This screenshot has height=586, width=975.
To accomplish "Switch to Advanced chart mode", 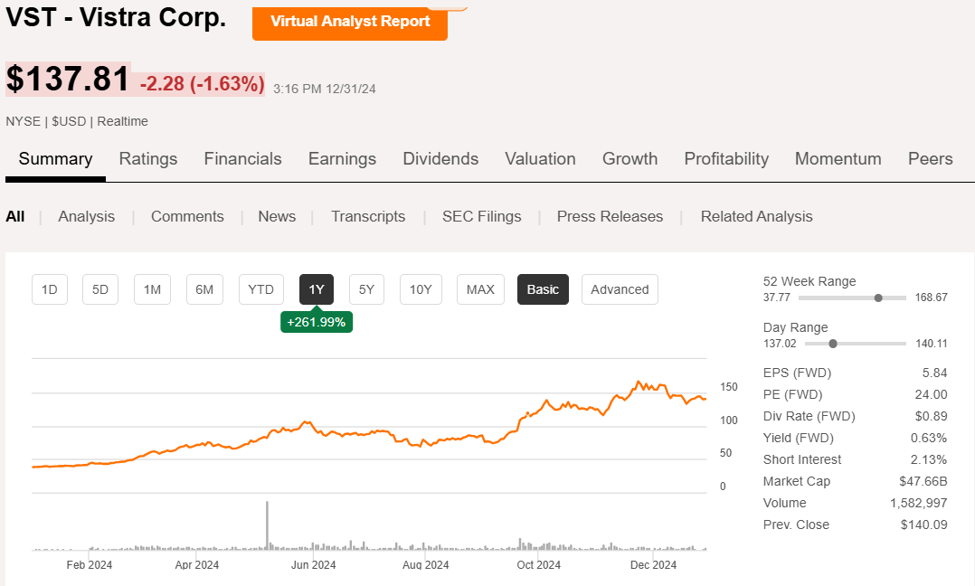I will pyautogui.click(x=620, y=289).
